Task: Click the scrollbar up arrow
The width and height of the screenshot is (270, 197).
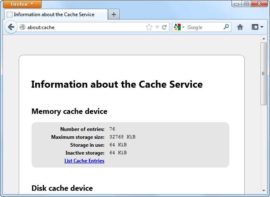Action: (x=263, y=39)
